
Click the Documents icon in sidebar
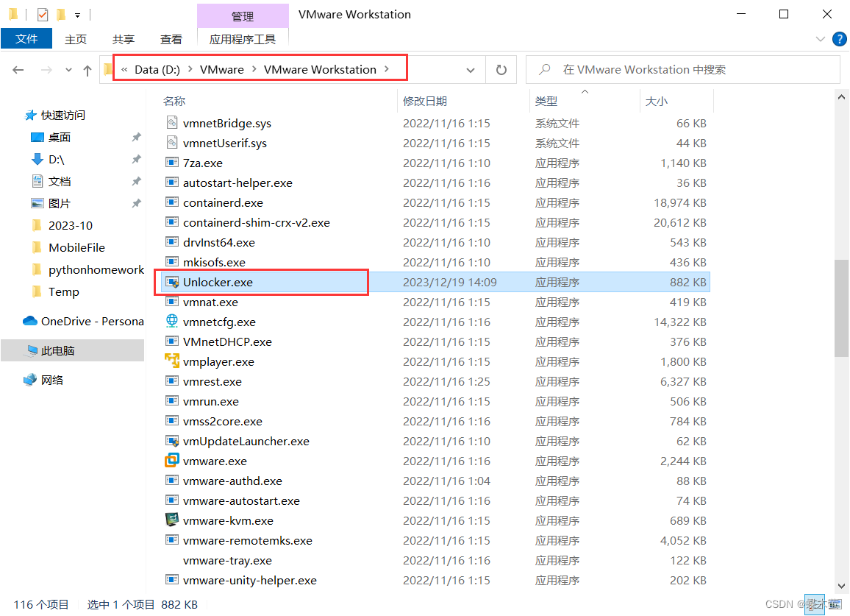[37, 181]
